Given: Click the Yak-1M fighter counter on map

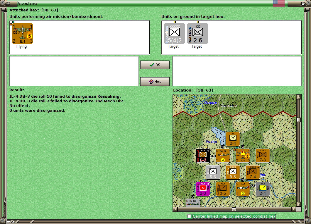Looking at the screenshot, I should coord(223,156).
